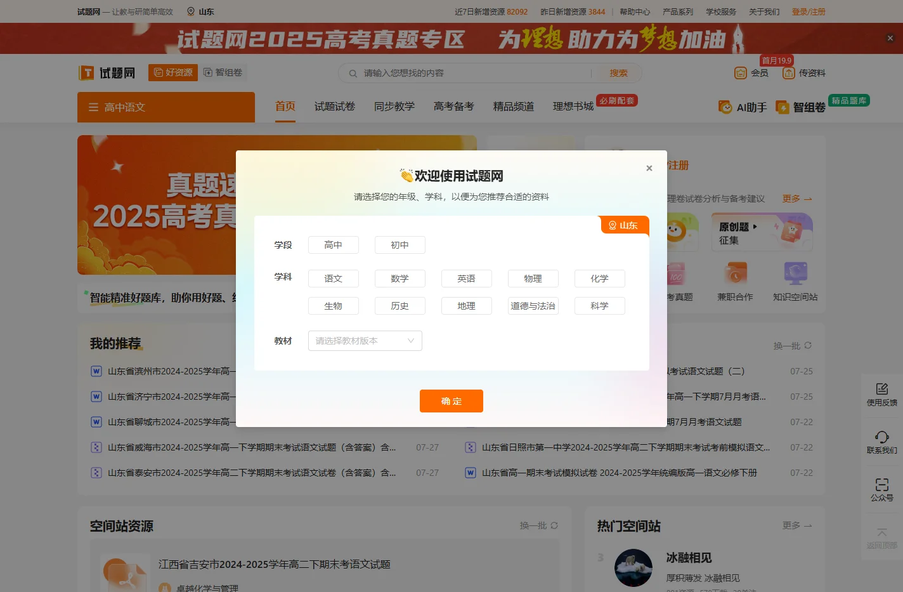This screenshot has width=903, height=592.
Task: Choose 化学 subject option
Action: click(x=599, y=279)
